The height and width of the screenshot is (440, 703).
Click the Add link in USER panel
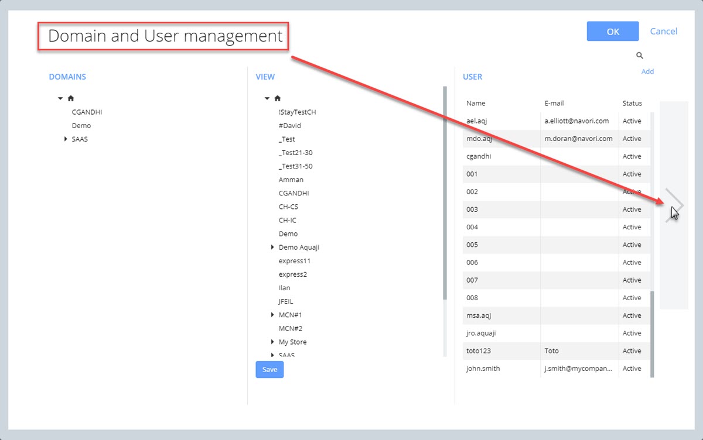pyautogui.click(x=647, y=71)
